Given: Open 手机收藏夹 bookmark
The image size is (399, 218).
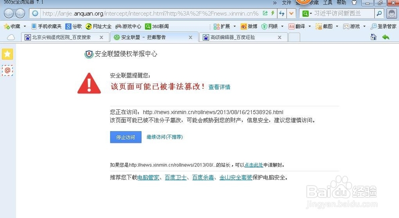Looking at the screenshot, I should click(x=46, y=26).
